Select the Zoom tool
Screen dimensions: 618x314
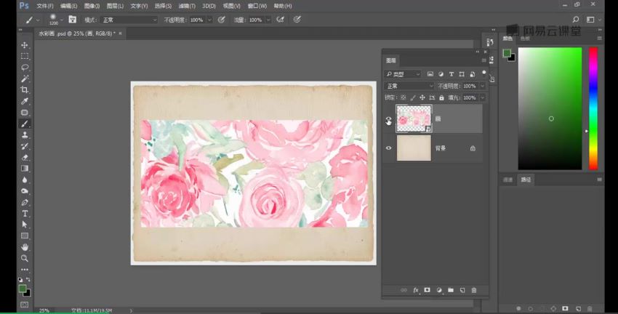[25, 259]
